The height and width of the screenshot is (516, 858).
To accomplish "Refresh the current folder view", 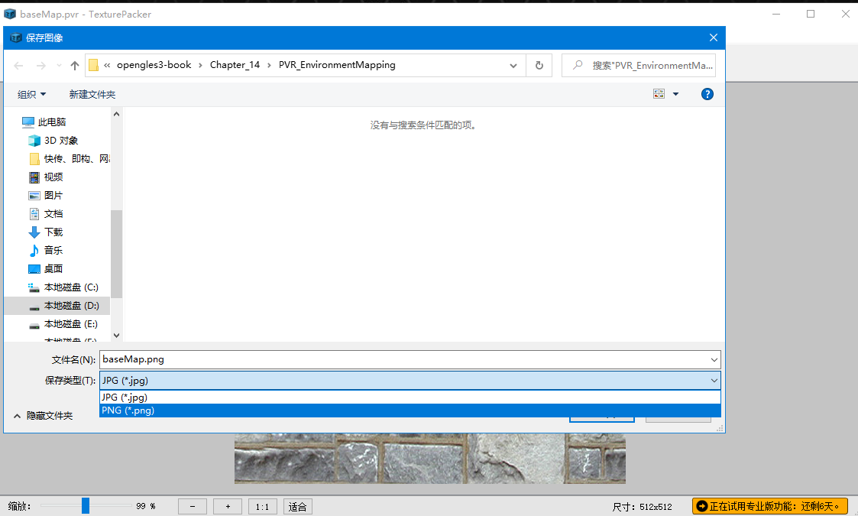I will point(539,65).
